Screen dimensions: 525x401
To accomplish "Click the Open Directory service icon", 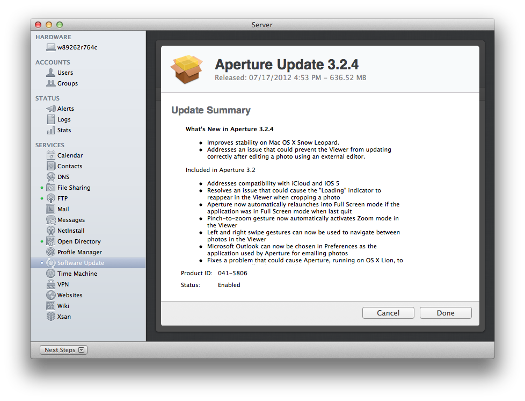I will (x=51, y=241).
